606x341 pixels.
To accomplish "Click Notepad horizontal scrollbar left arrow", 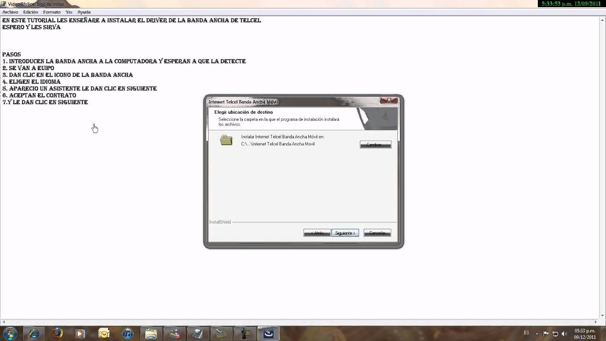I will tap(4, 323).
